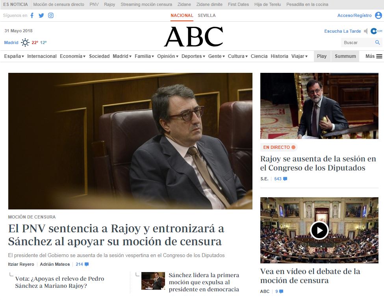Open trending topic Moción de censura directo

59,4
